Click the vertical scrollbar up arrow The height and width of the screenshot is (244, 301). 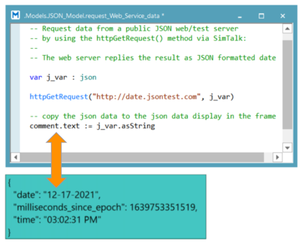287,31
